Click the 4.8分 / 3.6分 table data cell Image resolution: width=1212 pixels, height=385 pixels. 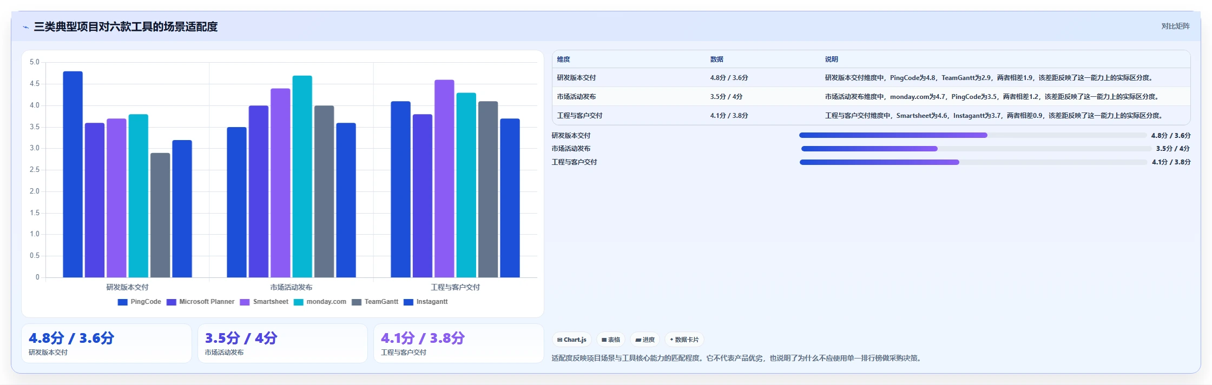point(729,78)
